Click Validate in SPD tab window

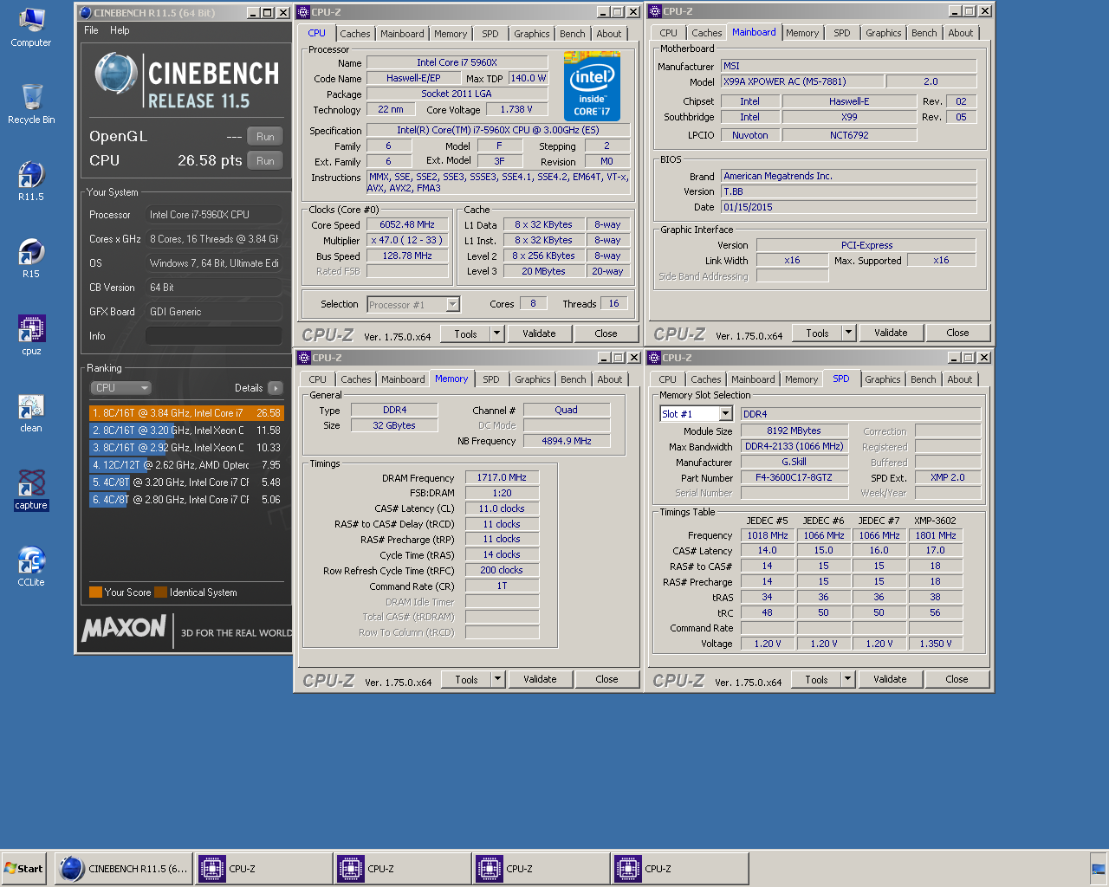(890, 679)
